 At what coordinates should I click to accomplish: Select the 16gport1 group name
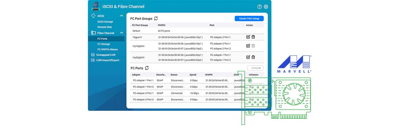coord(137,37)
